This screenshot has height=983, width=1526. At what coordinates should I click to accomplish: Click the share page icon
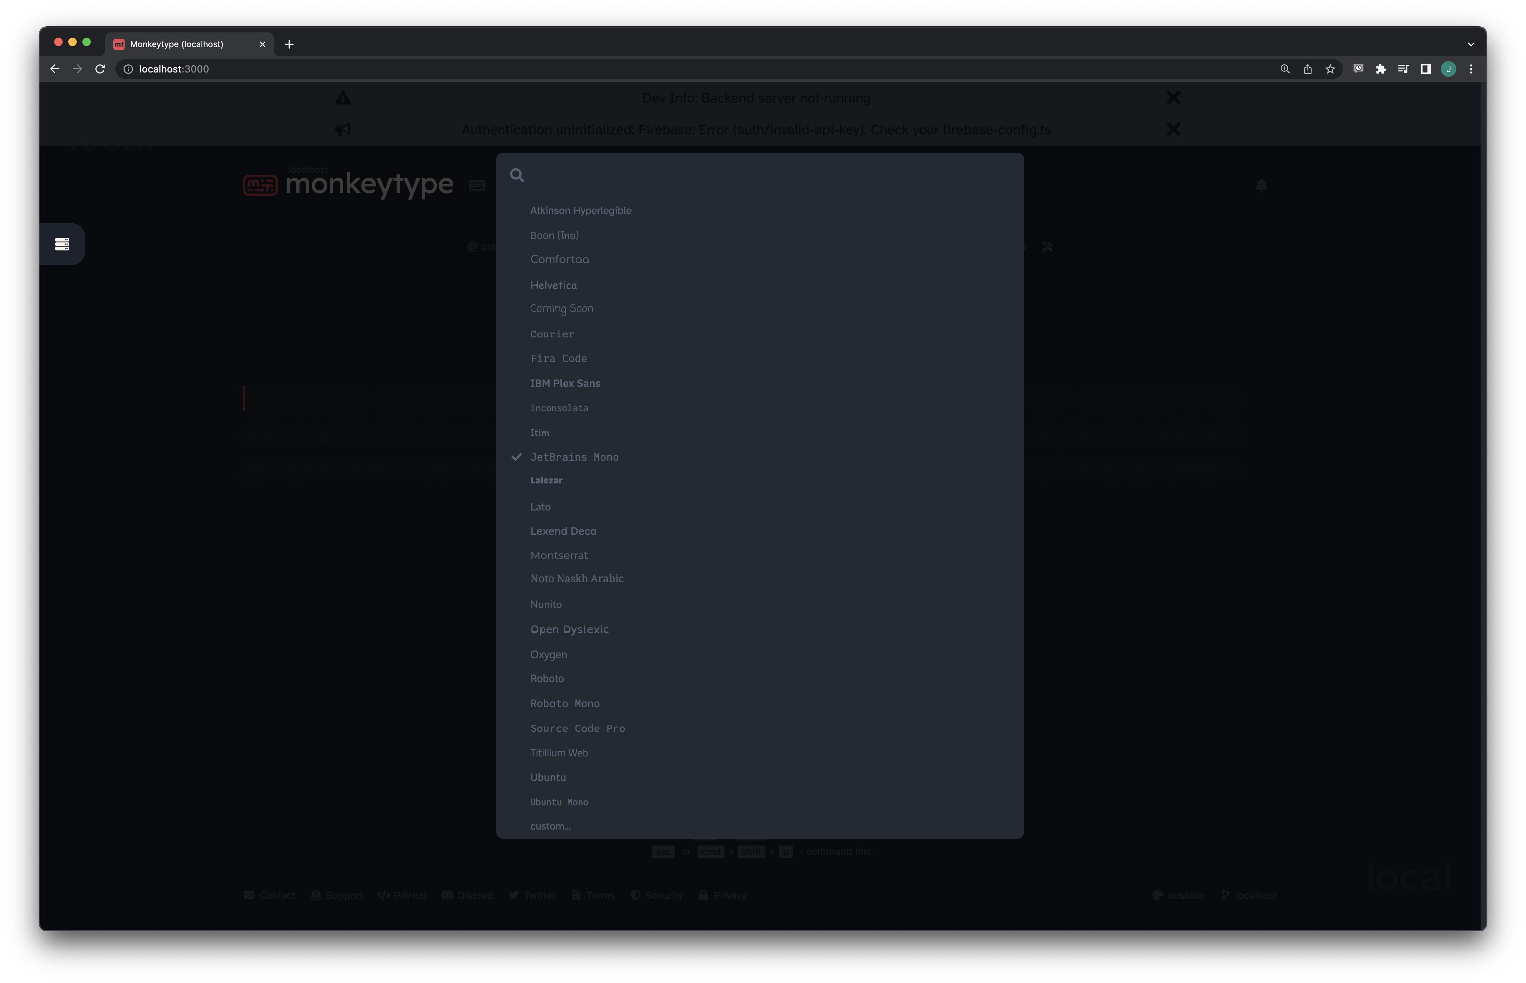[1308, 69]
